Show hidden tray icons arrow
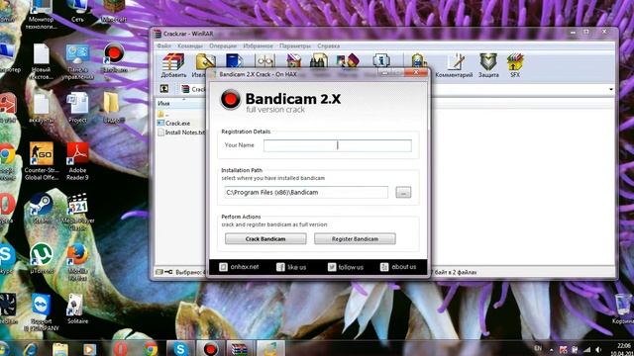The height and width of the screenshot is (356, 634). click(x=551, y=349)
